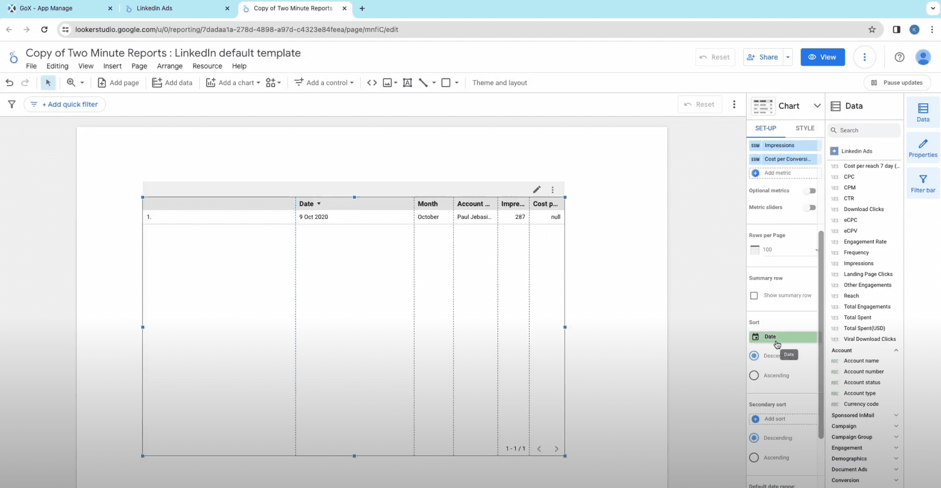941x488 pixels.
Task: Click Theme and layout
Action: [499, 83]
